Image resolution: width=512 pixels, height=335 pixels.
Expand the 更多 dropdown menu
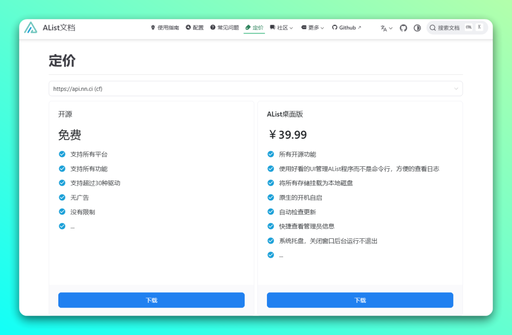point(312,28)
